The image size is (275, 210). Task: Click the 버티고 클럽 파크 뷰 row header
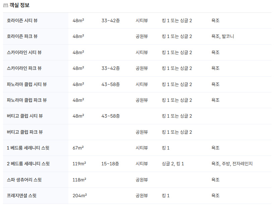point(25,132)
